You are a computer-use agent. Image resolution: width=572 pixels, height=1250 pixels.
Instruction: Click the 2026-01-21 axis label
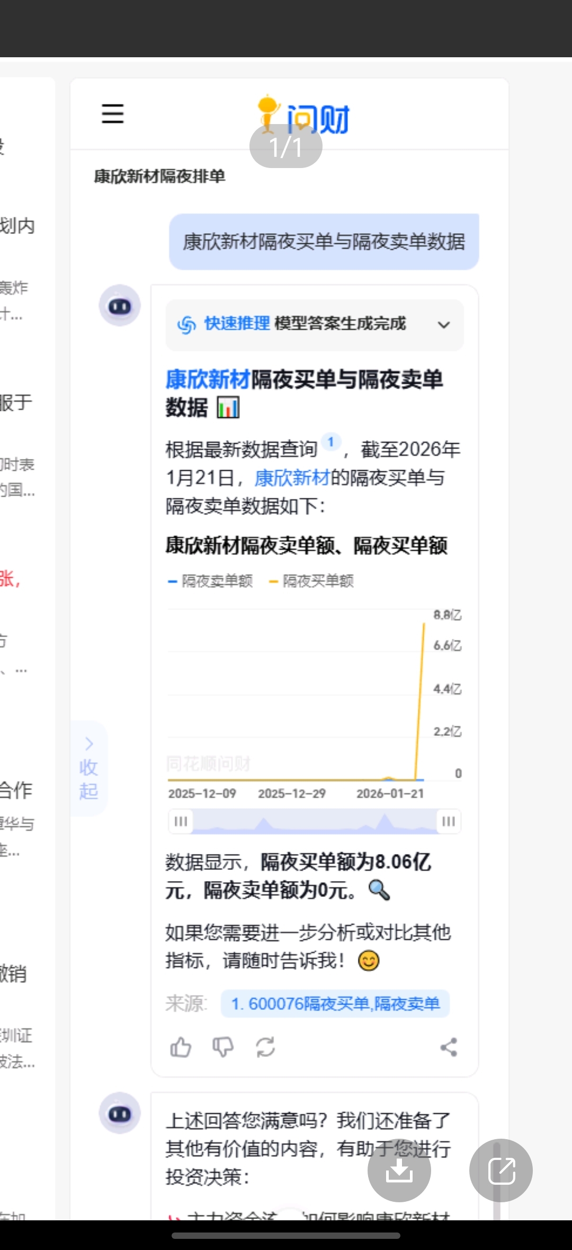click(x=390, y=794)
